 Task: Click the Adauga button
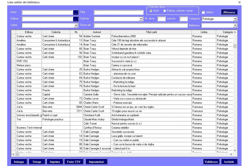(19, 162)
